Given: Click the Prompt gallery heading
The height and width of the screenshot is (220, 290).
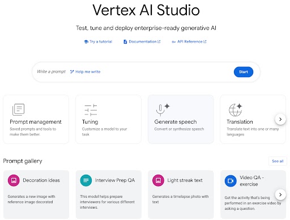Looking at the screenshot, I should pos(23,161).
